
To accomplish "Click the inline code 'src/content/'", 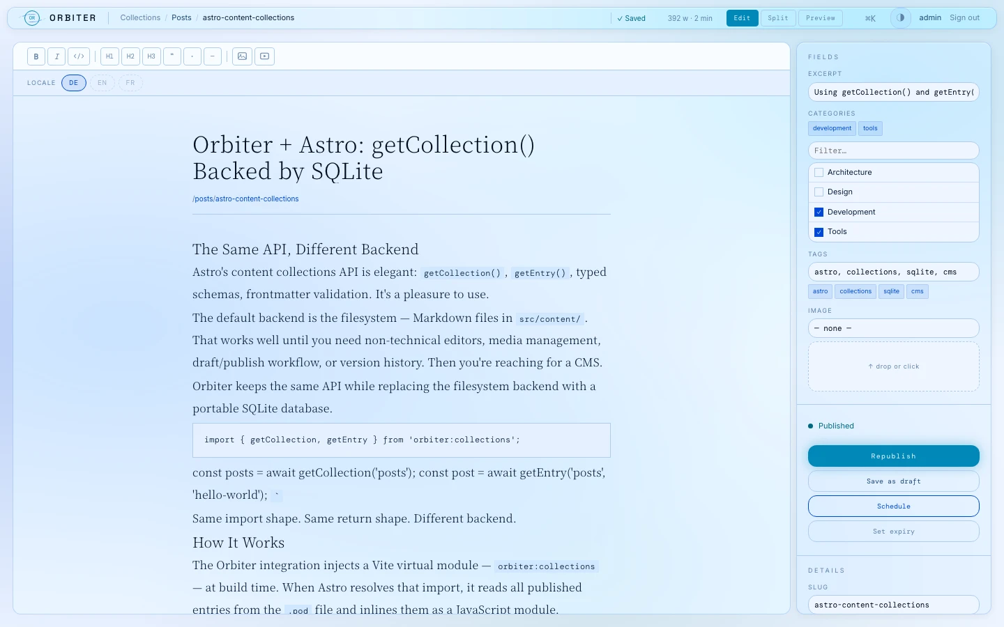I will pos(550,319).
